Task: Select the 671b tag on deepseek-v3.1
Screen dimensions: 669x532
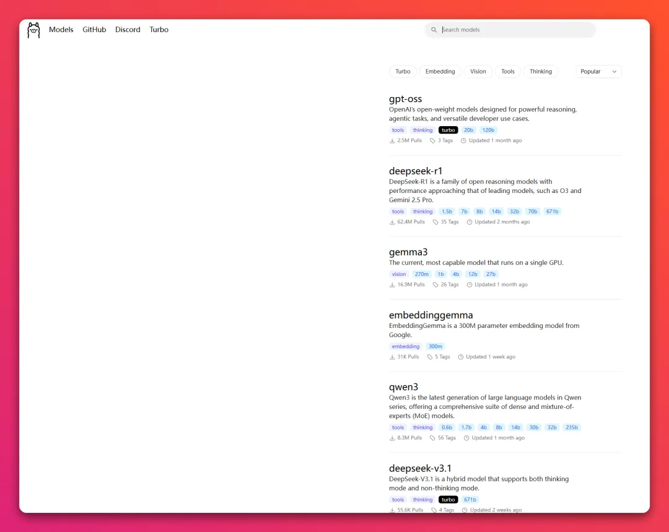Action: click(470, 500)
